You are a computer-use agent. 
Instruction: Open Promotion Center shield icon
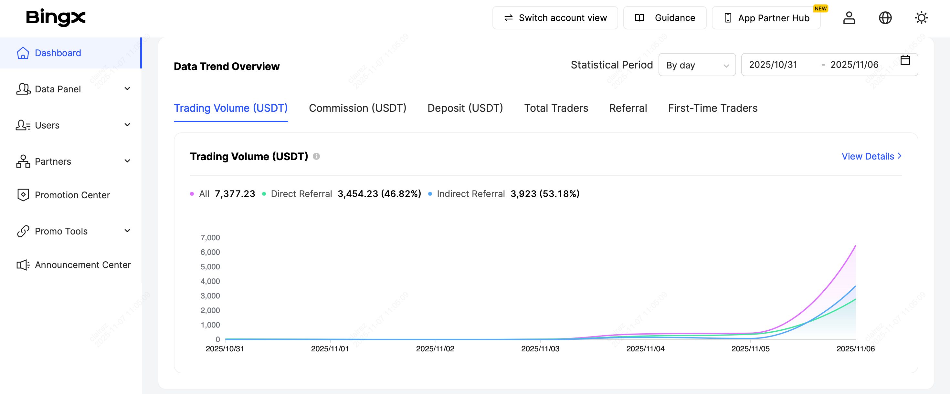pyautogui.click(x=23, y=195)
